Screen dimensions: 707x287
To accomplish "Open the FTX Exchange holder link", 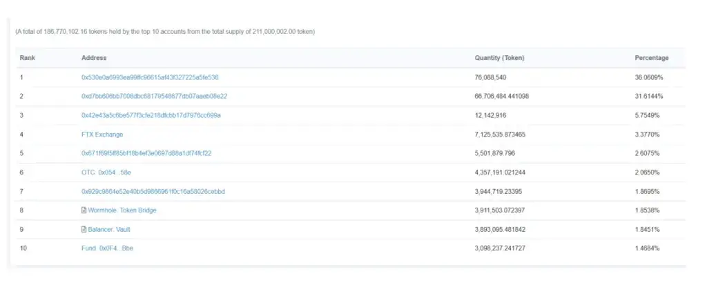I will click(x=102, y=135).
